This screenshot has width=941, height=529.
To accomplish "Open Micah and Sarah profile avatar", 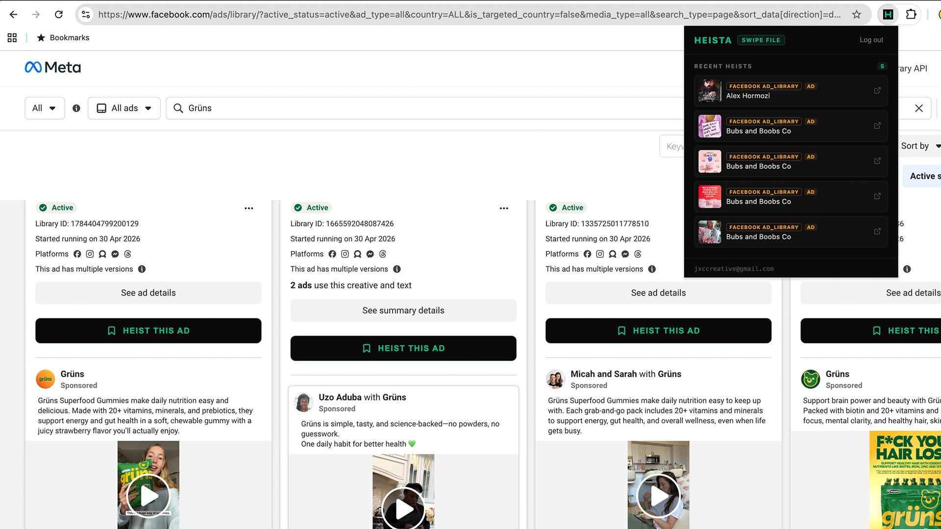I will coord(556,379).
